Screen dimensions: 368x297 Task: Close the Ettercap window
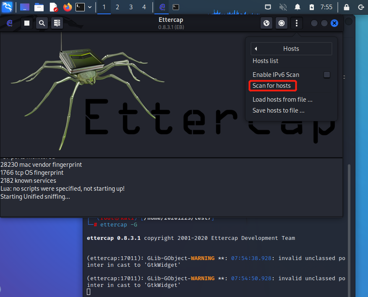click(x=334, y=23)
